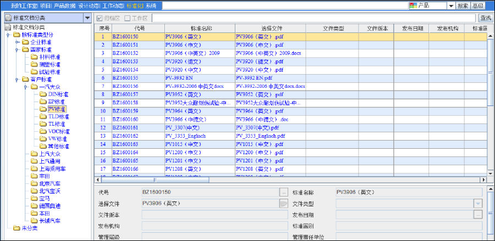The image size is (495, 241).
Task: Click the 高级 advanced search button
Action: tap(477, 5)
